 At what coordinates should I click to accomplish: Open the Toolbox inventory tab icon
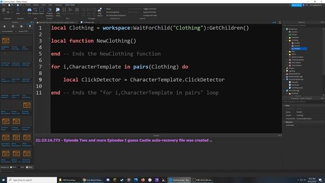point(13,26)
